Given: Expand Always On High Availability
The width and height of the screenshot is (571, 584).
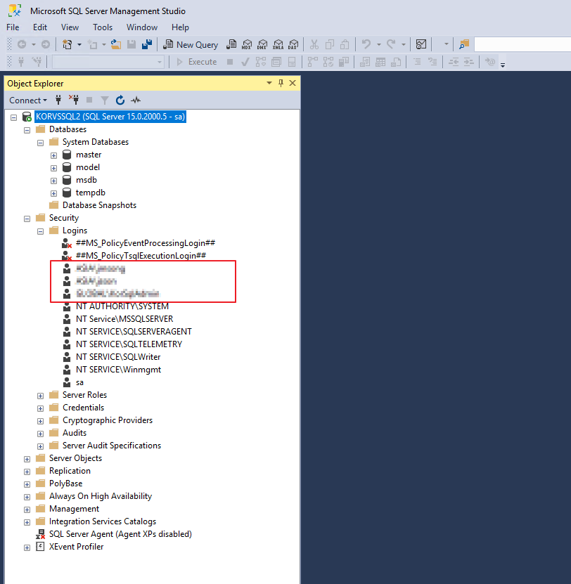Looking at the screenshot, I should coord(27,498).
